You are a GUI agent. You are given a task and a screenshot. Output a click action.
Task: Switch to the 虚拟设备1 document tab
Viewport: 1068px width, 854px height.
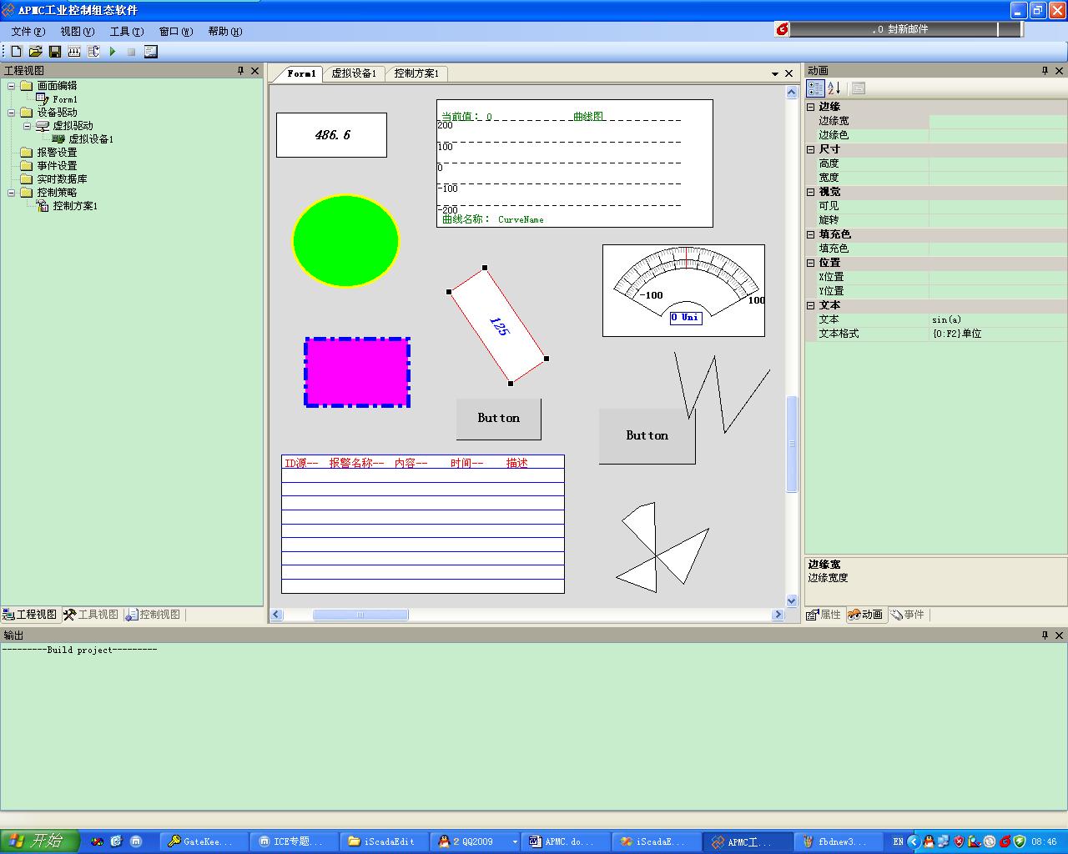[x=354, y=73]
